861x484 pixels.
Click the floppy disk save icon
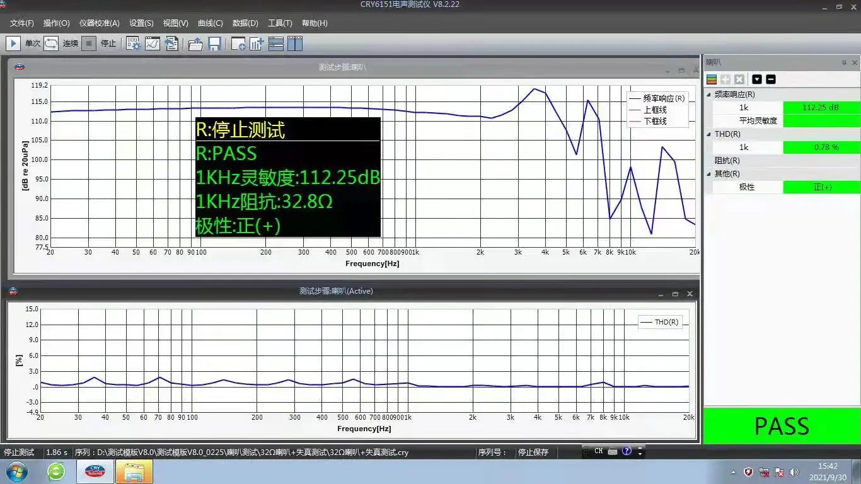coord(214,43)
